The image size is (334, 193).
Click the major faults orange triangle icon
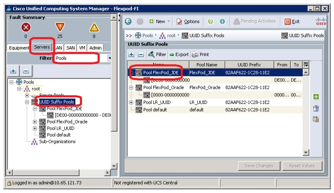click(60, 27)
